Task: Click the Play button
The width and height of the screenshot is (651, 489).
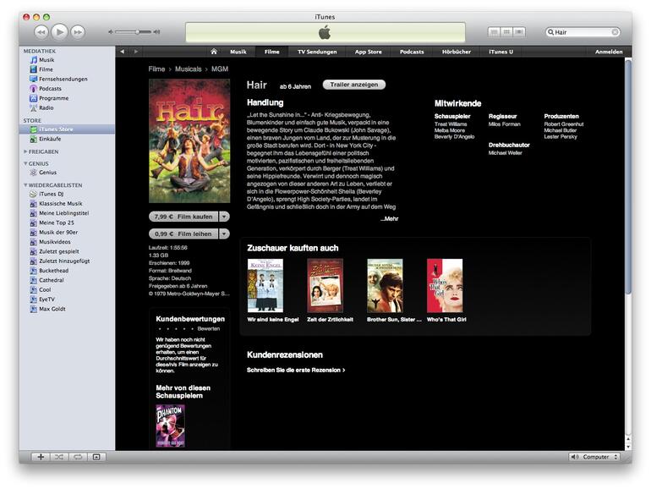Action: (x=59, y=31)
